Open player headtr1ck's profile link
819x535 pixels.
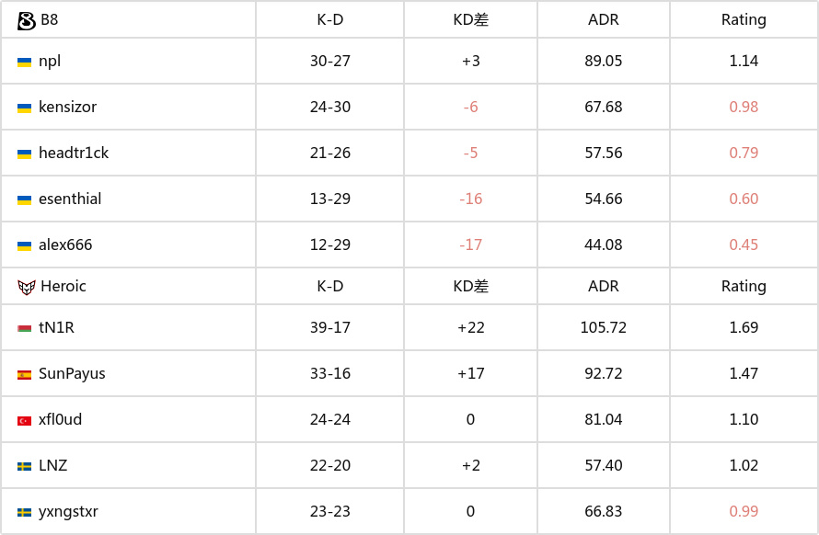[x=74, y=153]
